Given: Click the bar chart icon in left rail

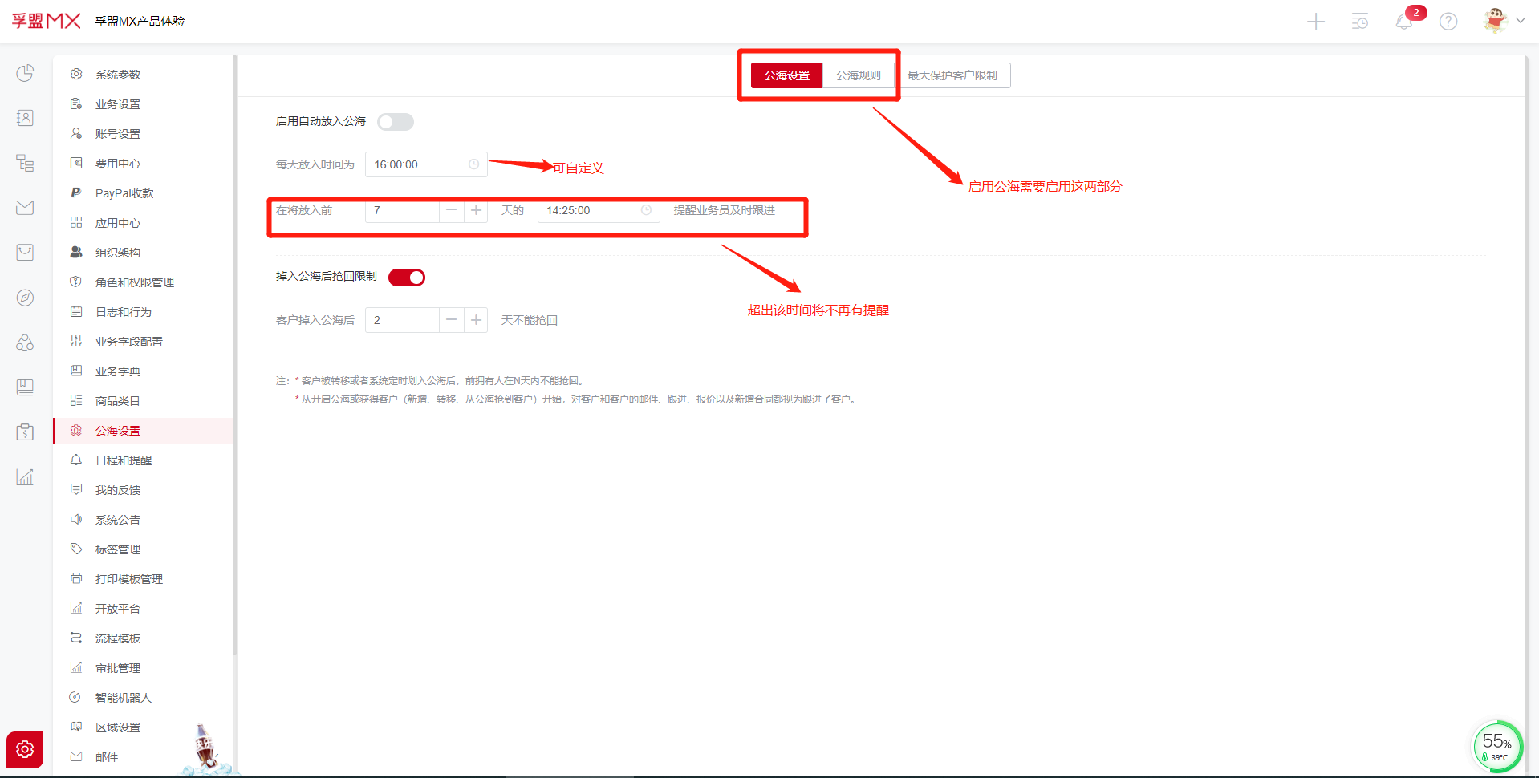Looking at the screenshot, I should pos(25,477).
